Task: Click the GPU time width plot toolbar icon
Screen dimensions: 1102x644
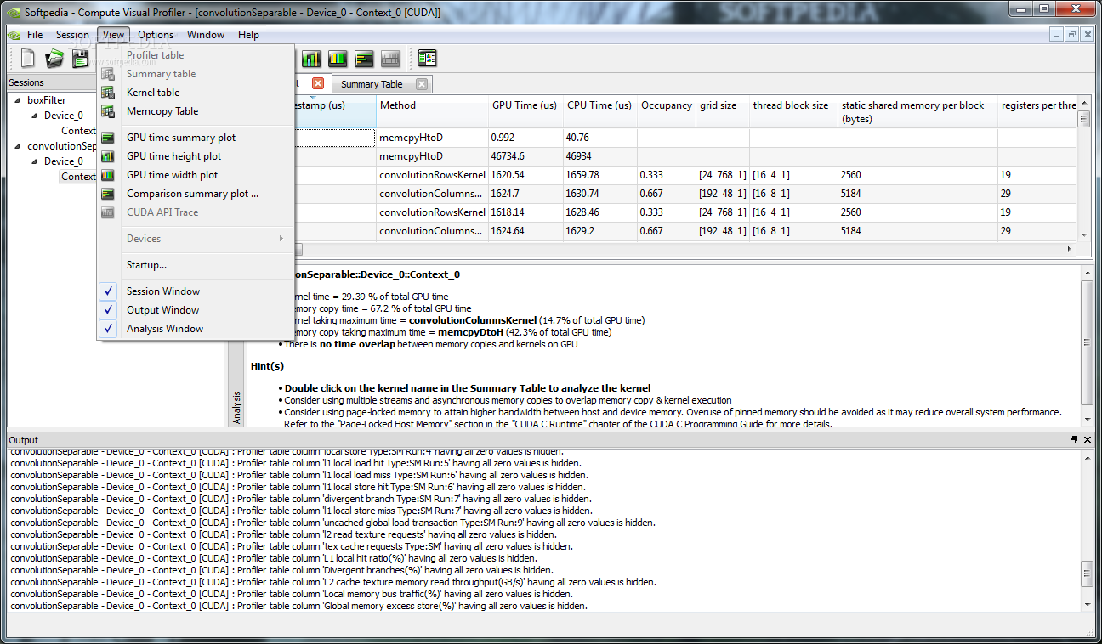Action: point(338,59)
